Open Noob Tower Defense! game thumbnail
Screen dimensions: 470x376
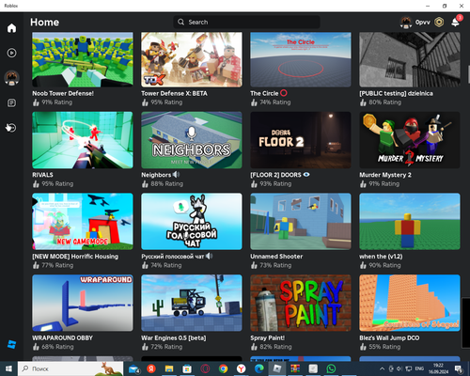point(83,59)
